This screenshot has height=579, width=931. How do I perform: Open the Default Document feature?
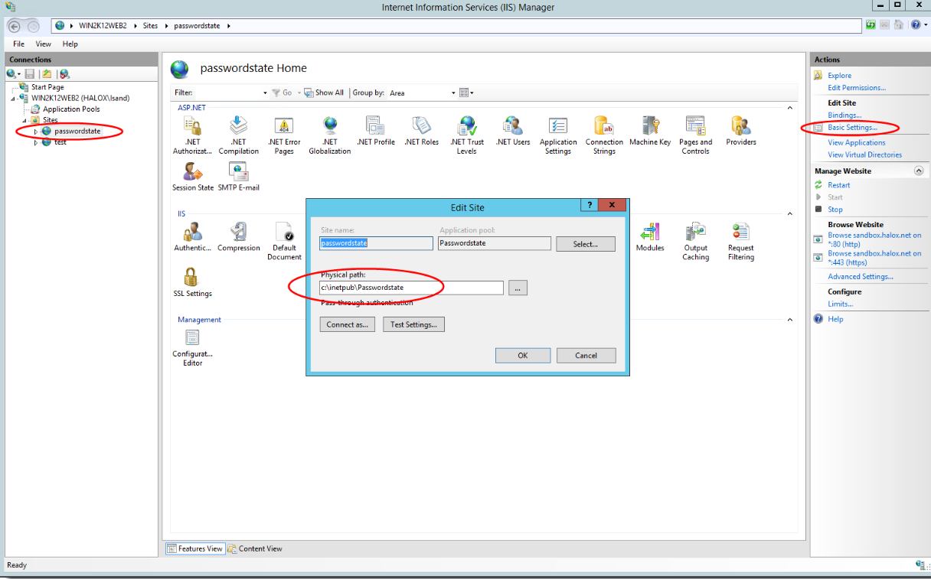point(284,242)
